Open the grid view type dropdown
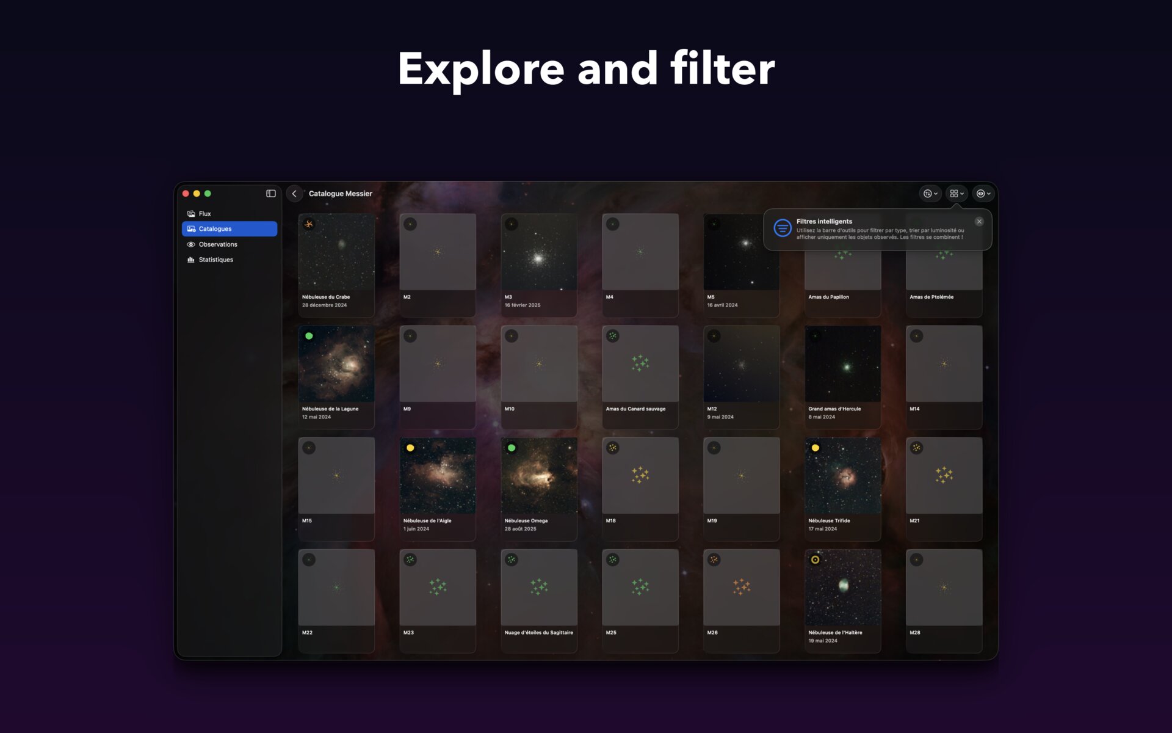This screenshot has height=733, width=1172. click(x=957, y=194)
